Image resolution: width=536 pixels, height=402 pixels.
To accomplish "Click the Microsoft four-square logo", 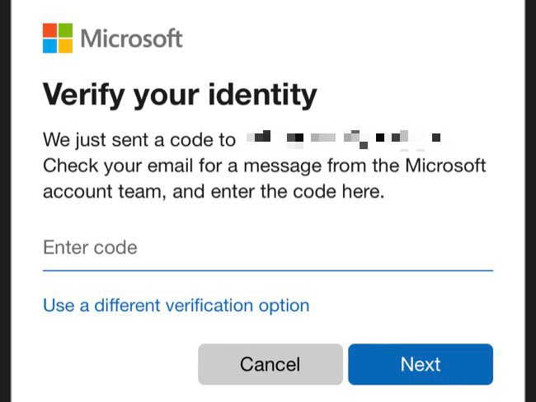I will tap(58, 38).
